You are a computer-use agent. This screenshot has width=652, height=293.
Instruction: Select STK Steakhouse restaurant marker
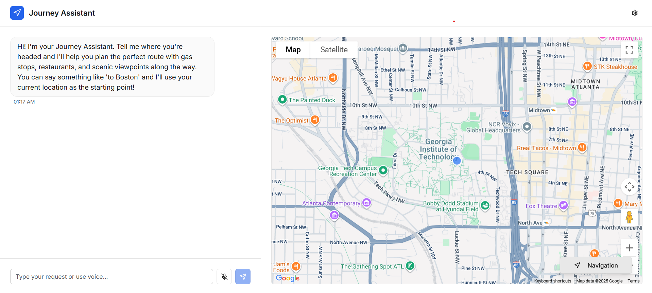click(x=587, y=66)
